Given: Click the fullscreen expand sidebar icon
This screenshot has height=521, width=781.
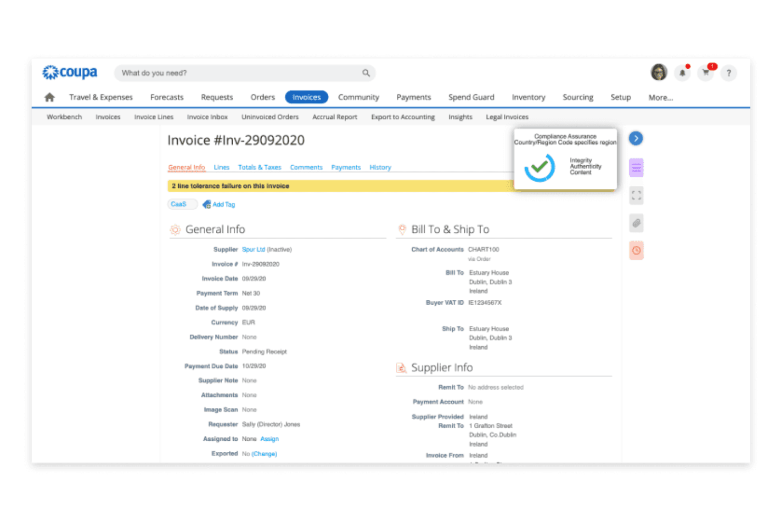Looking at the screenshot, I should point(636,196).
